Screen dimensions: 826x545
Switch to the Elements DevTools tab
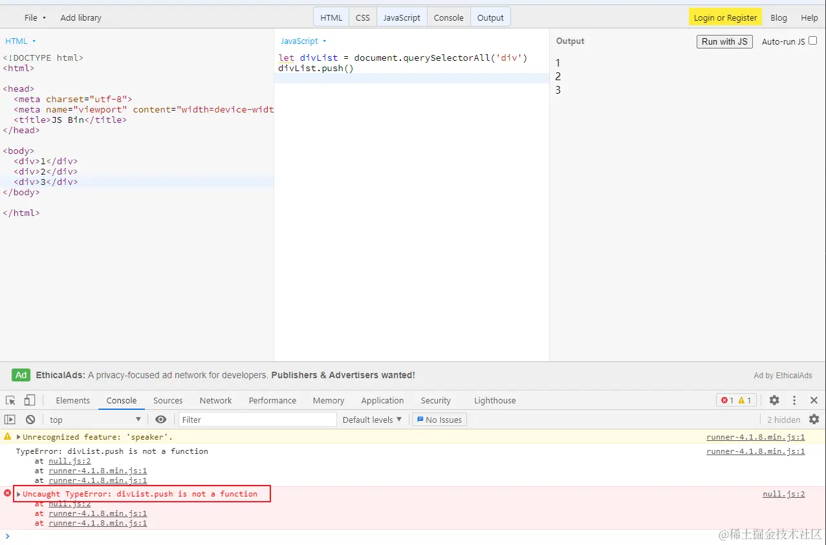[x=73, y=400]
